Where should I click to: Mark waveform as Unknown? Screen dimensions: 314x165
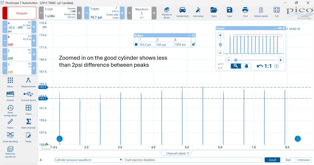coord(303,160)
